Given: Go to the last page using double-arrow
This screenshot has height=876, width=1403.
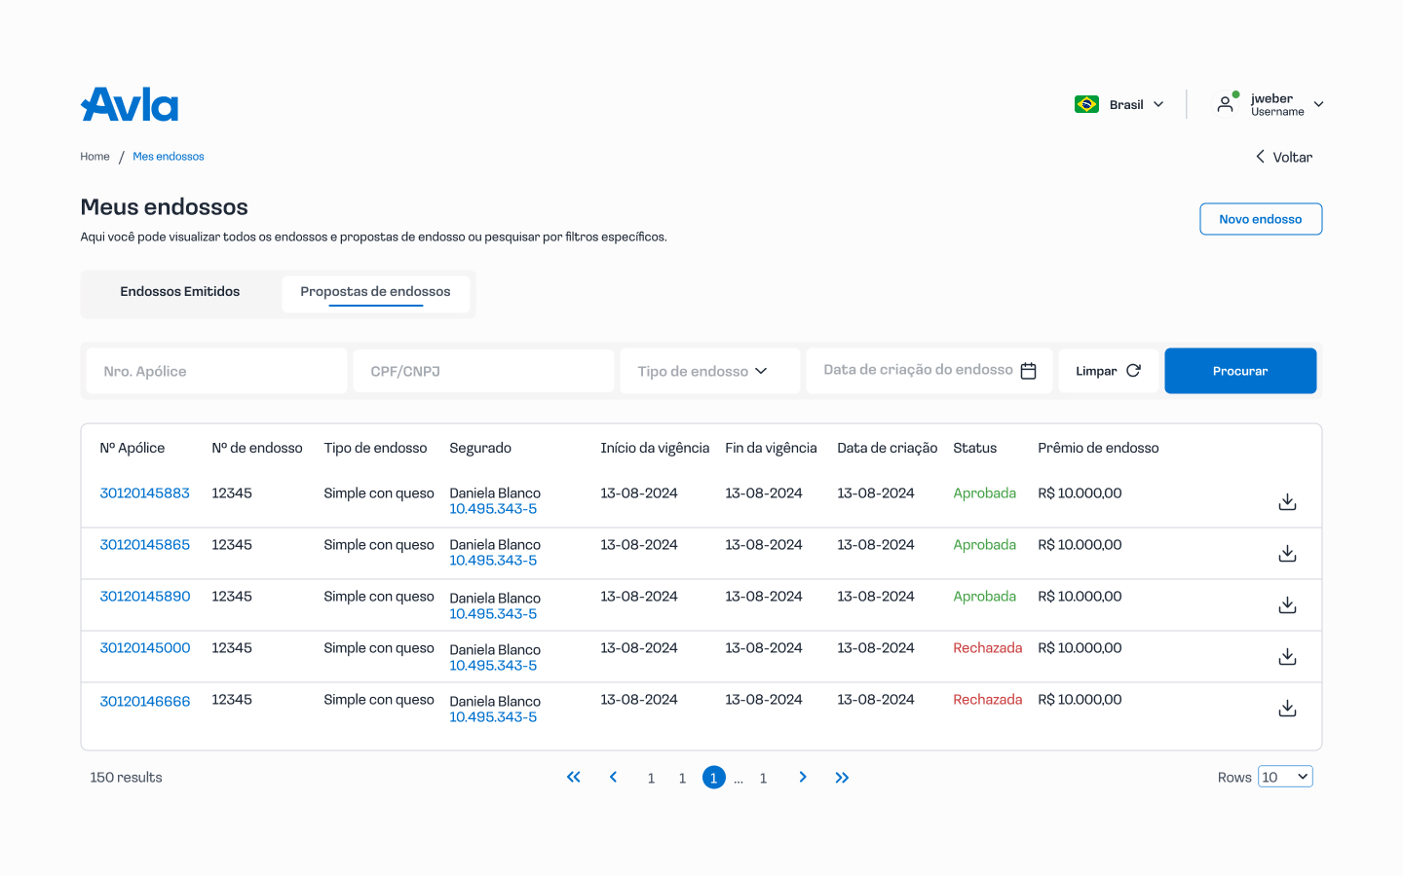Looking at the screenshot, I should [x=842, y=777].
